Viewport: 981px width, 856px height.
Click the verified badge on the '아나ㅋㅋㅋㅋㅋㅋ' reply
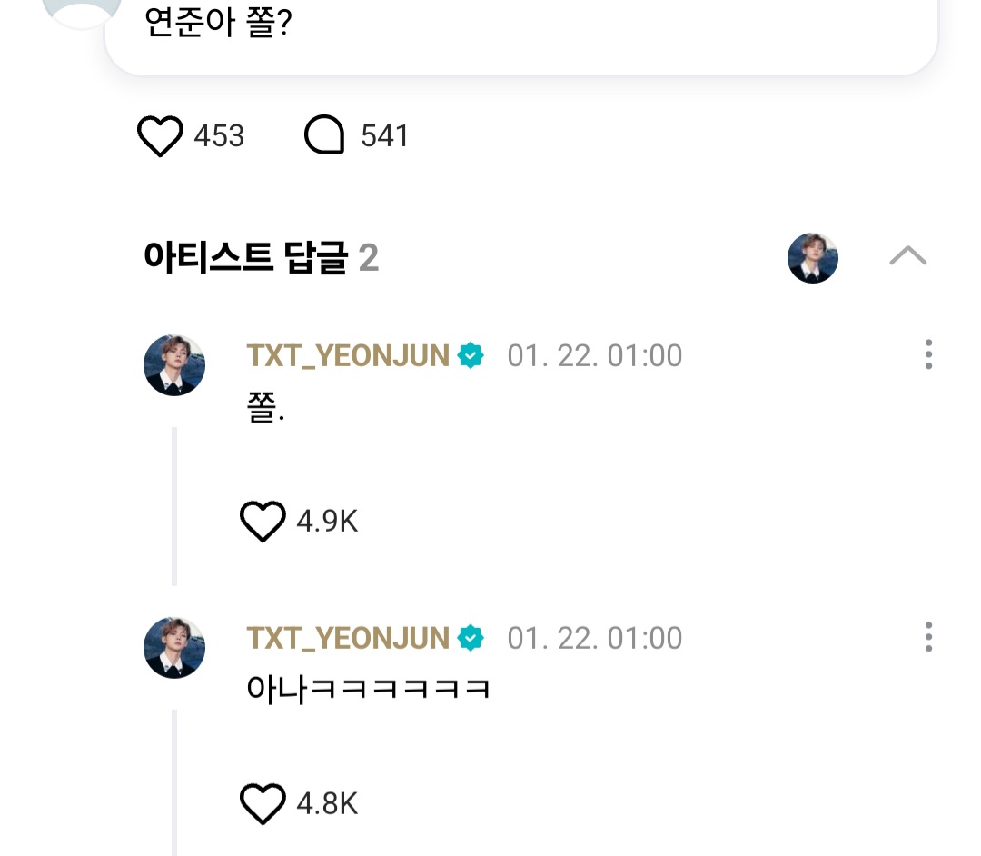471,639
